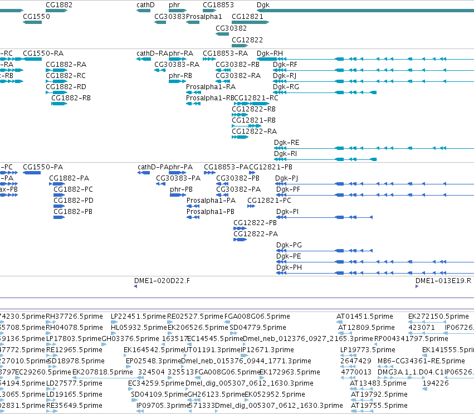Select the CG1550 gene label
Image resolution: width=474 pixels, height=414 pixels.
click(37, 16)
